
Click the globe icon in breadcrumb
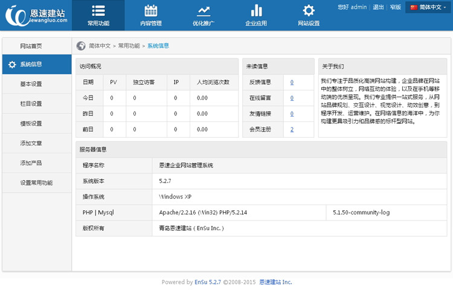[81, 46]
